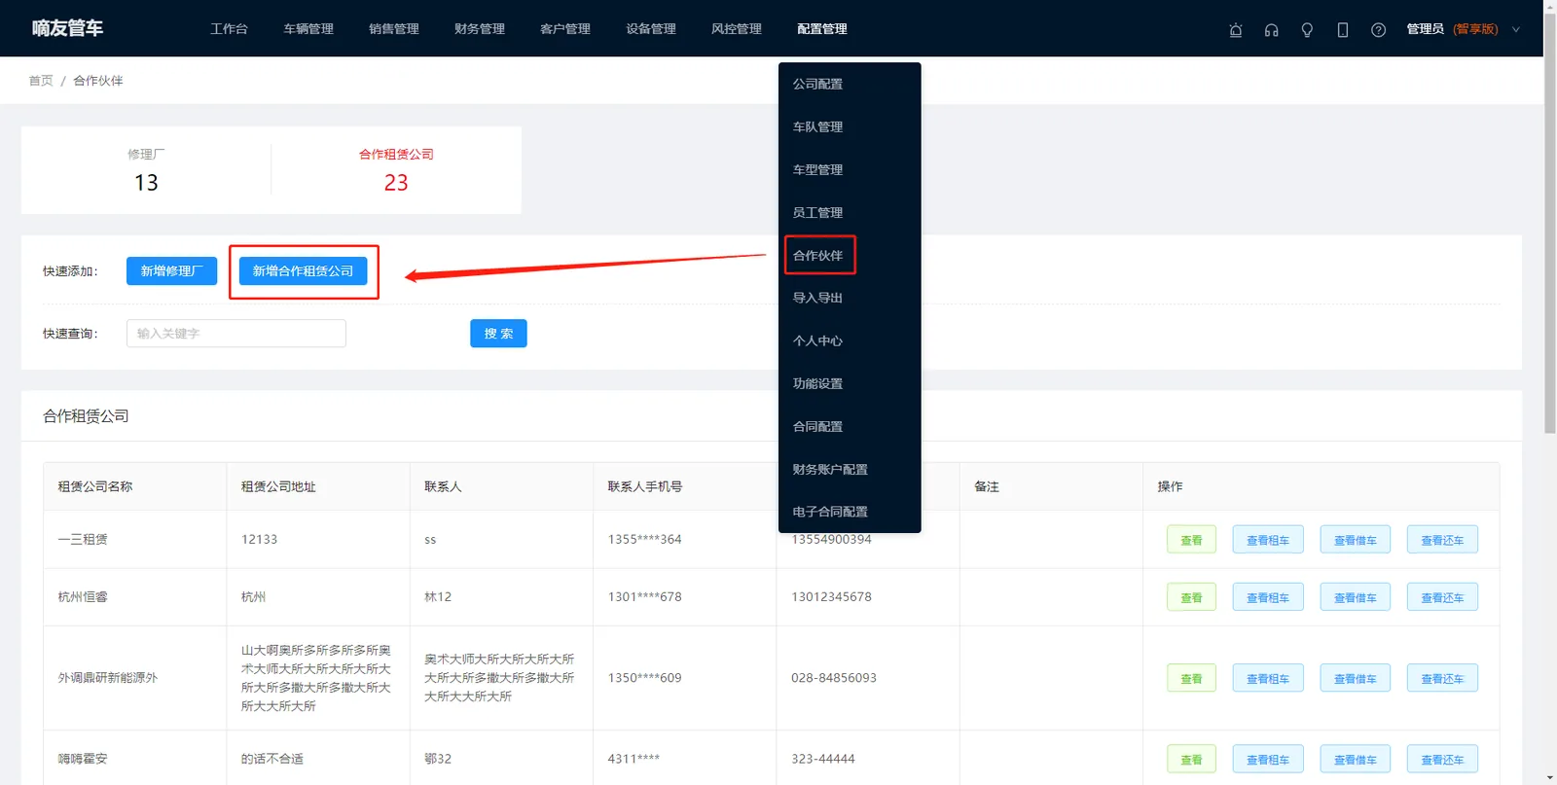Open 设备管理 top menu

pos(651,29)
